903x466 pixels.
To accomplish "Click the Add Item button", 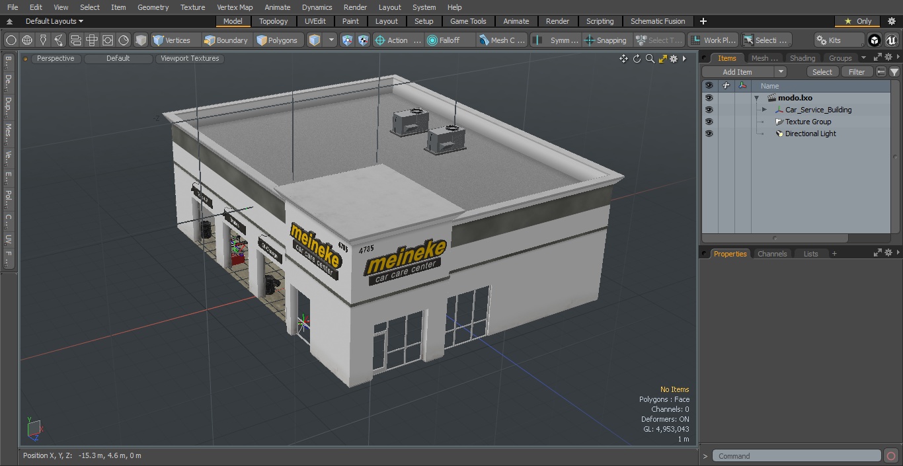I will click(737, 72).
